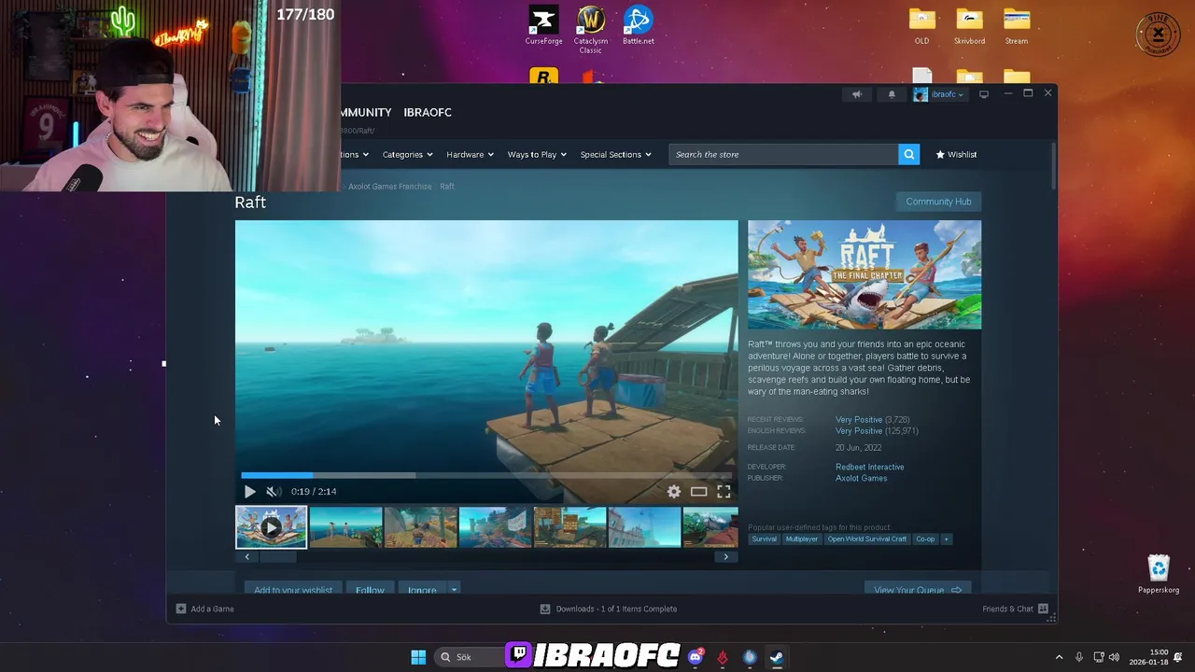Play the Raft trailer video
This screenshot has height=672, width=1195.
click(250, 492)
